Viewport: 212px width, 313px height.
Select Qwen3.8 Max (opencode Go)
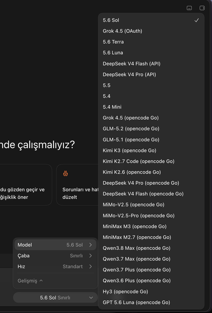[151, 248]
